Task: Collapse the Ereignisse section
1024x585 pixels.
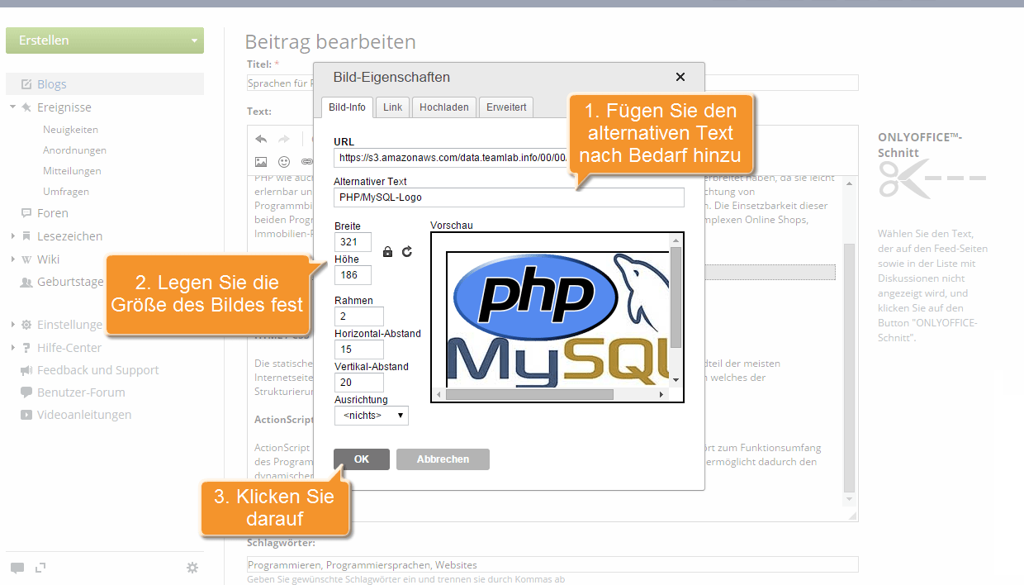Action: pos(13,107)
